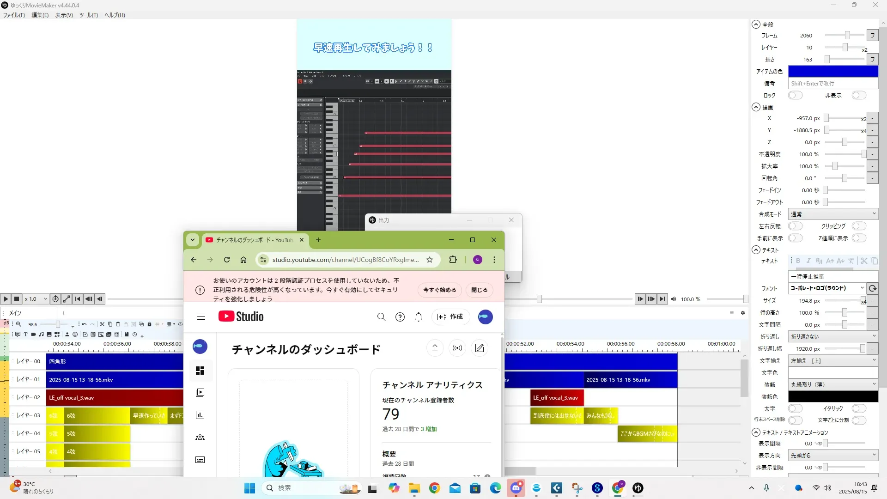Toggle the ロック switch
The image size is (887, 499).
point(795,95)
